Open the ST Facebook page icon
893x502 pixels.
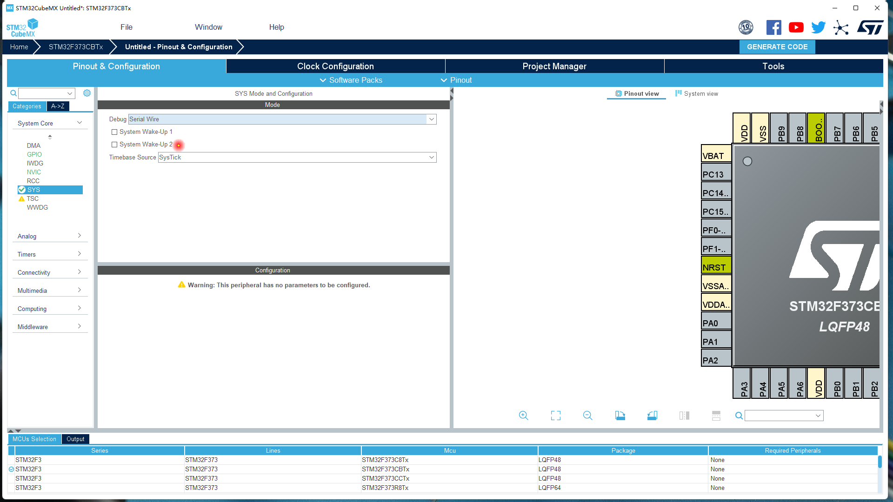point(773,27)
